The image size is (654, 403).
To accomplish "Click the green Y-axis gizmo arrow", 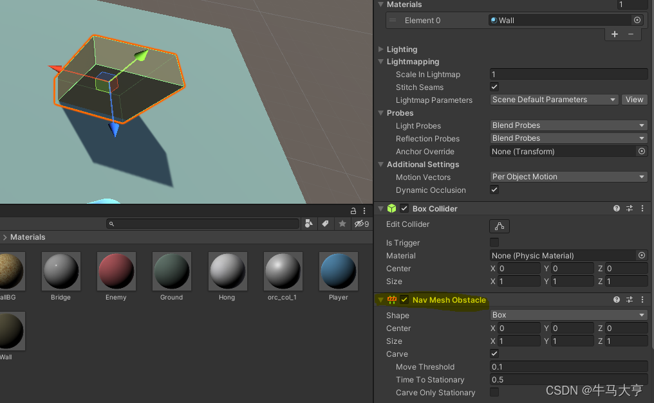I will pos(142,55).
